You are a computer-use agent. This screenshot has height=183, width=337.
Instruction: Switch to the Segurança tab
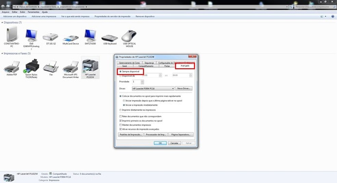point(149,63)
